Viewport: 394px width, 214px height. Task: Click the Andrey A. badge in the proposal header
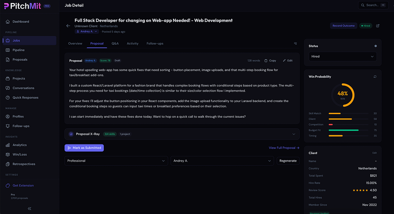click(x=91, y=61)
